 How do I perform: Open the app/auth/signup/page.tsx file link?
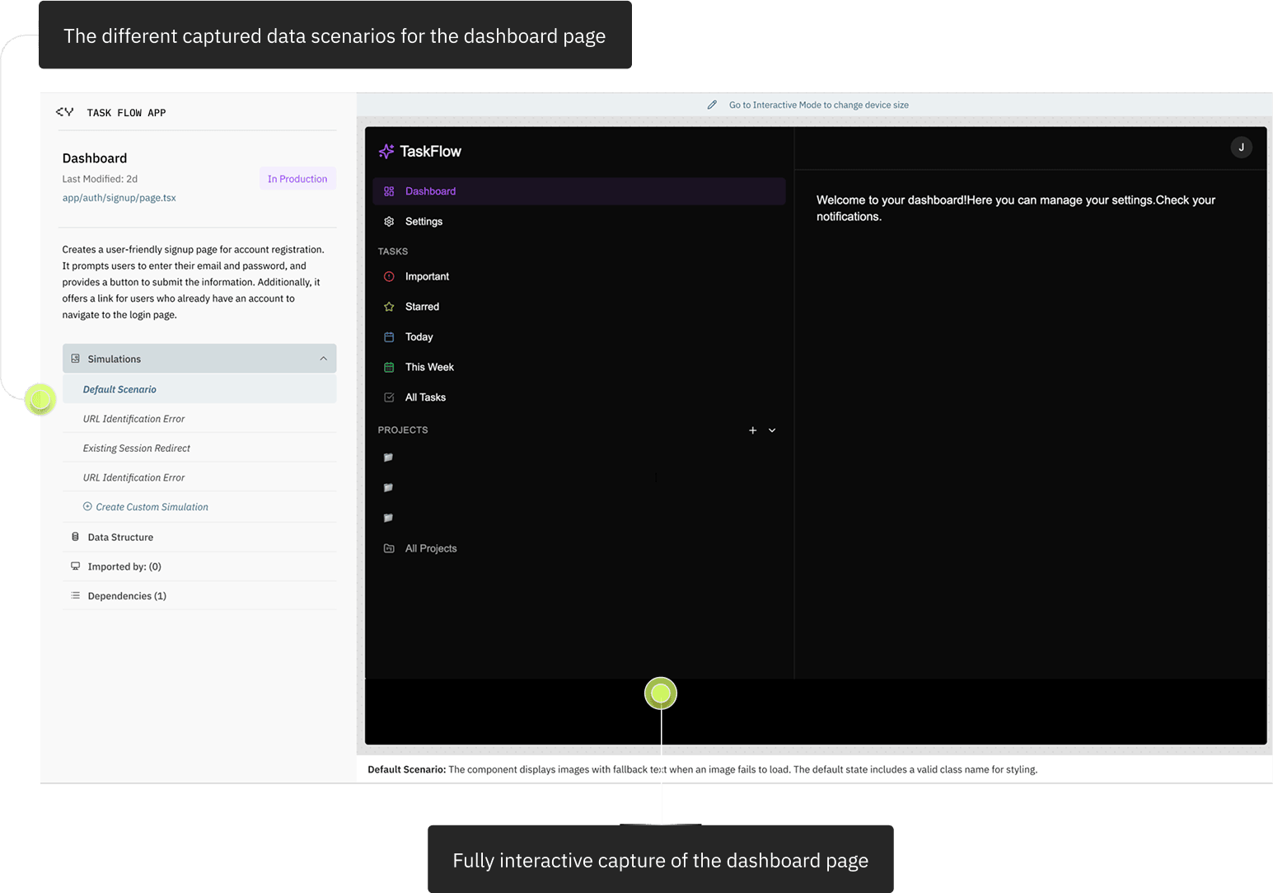(119, 198)
